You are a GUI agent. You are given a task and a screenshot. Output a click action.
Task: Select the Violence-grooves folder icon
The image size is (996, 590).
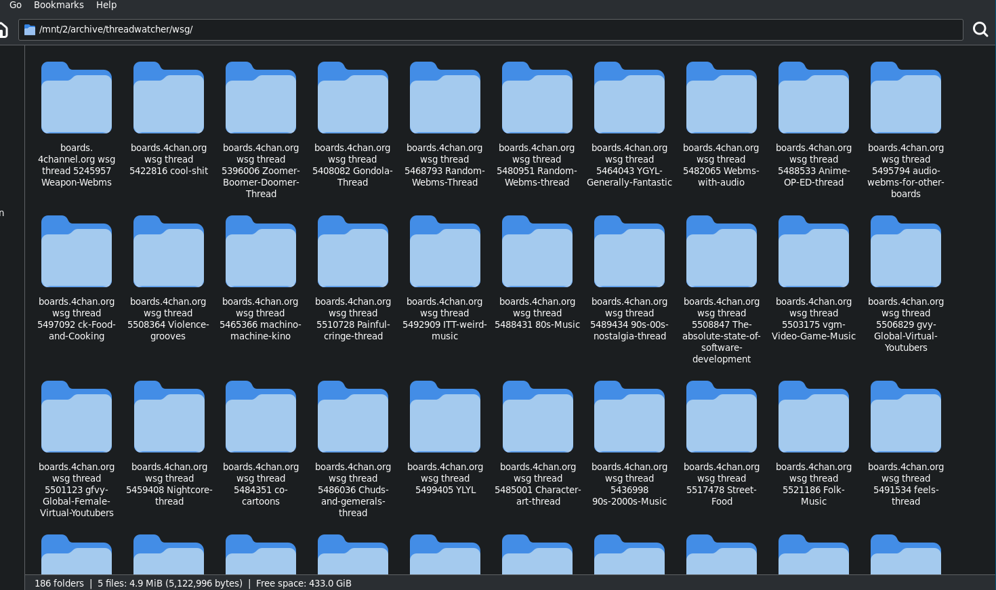coord(169,251)
